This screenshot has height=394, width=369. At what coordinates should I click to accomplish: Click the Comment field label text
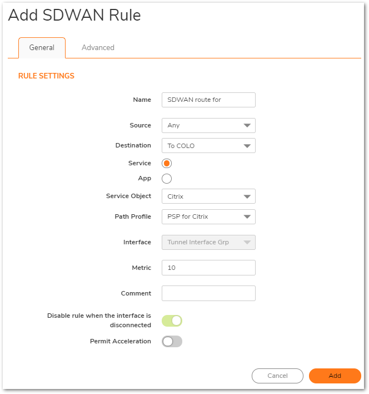click(x=136, y=293)
